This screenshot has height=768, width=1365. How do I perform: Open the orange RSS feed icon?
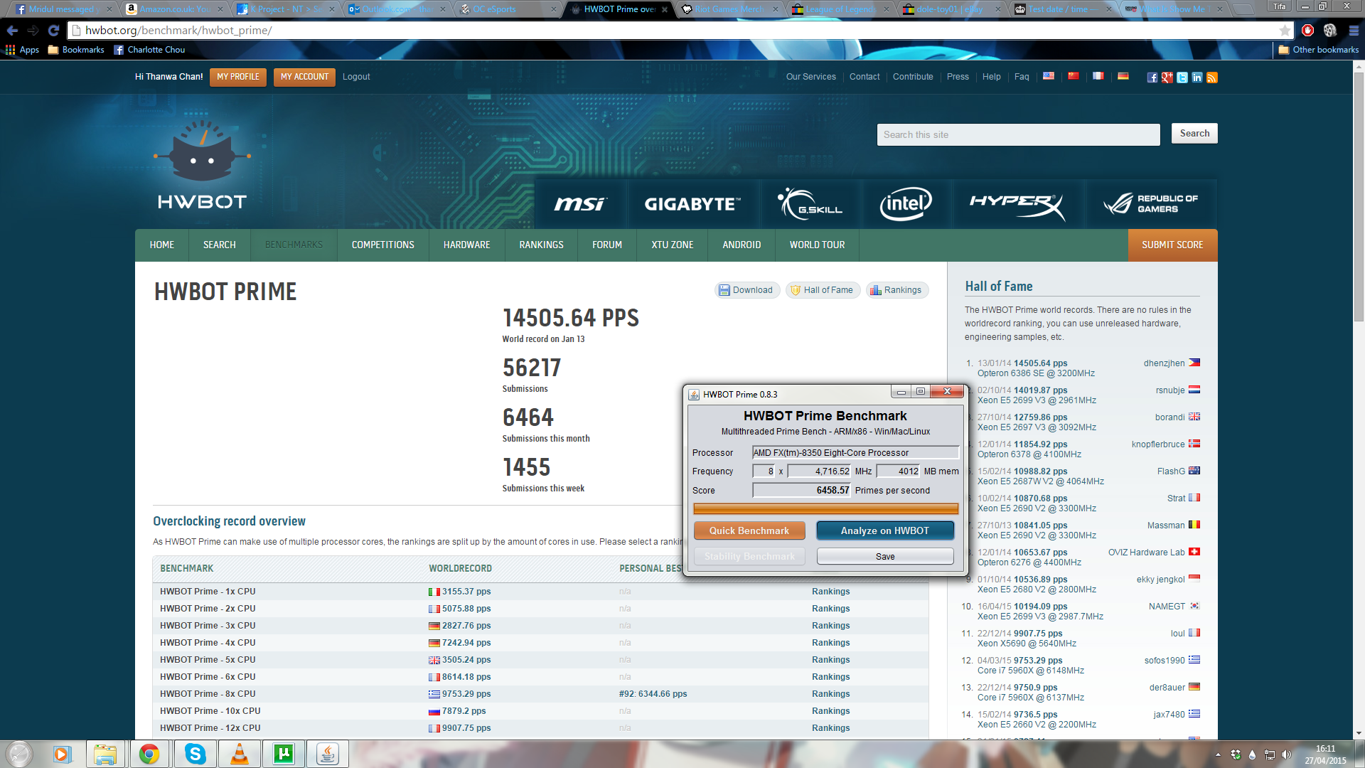pos(1212,78)
